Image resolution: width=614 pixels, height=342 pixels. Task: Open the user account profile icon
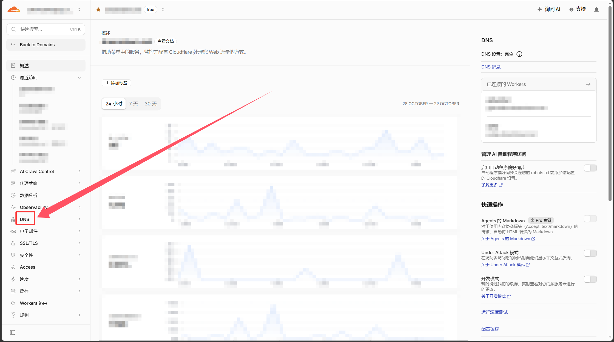point(596,10)
